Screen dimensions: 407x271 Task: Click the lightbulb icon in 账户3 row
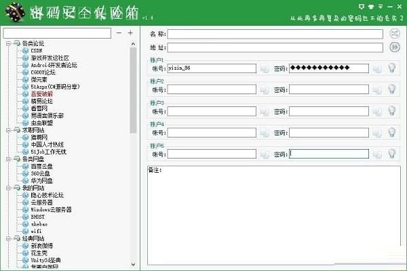391,111
